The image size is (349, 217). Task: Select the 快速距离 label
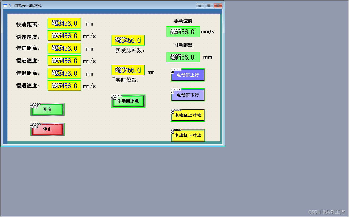click(x=28, y=25)
